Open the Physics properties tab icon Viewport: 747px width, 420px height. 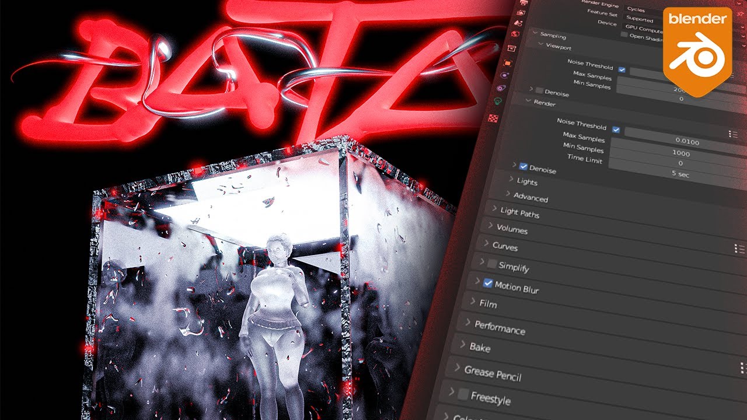click(504, 75)
